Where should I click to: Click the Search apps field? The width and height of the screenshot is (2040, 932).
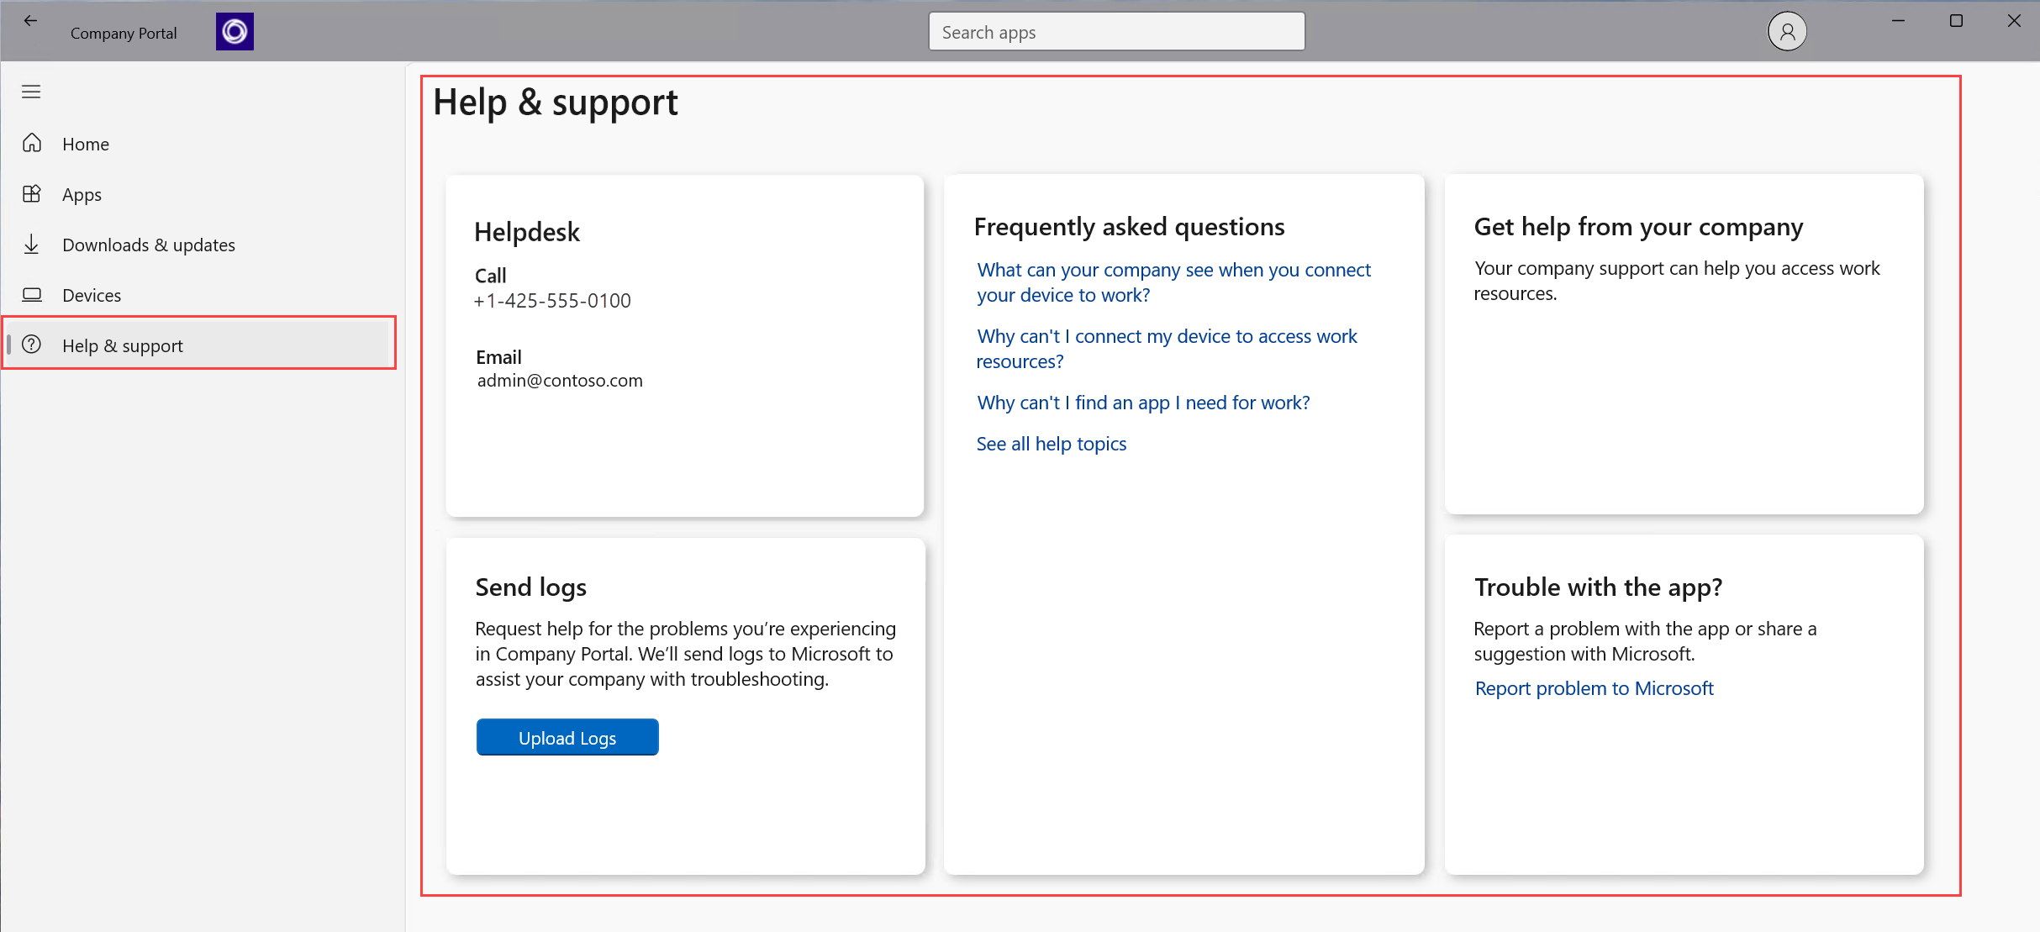pyautogui.click(x=1116, y=32)
